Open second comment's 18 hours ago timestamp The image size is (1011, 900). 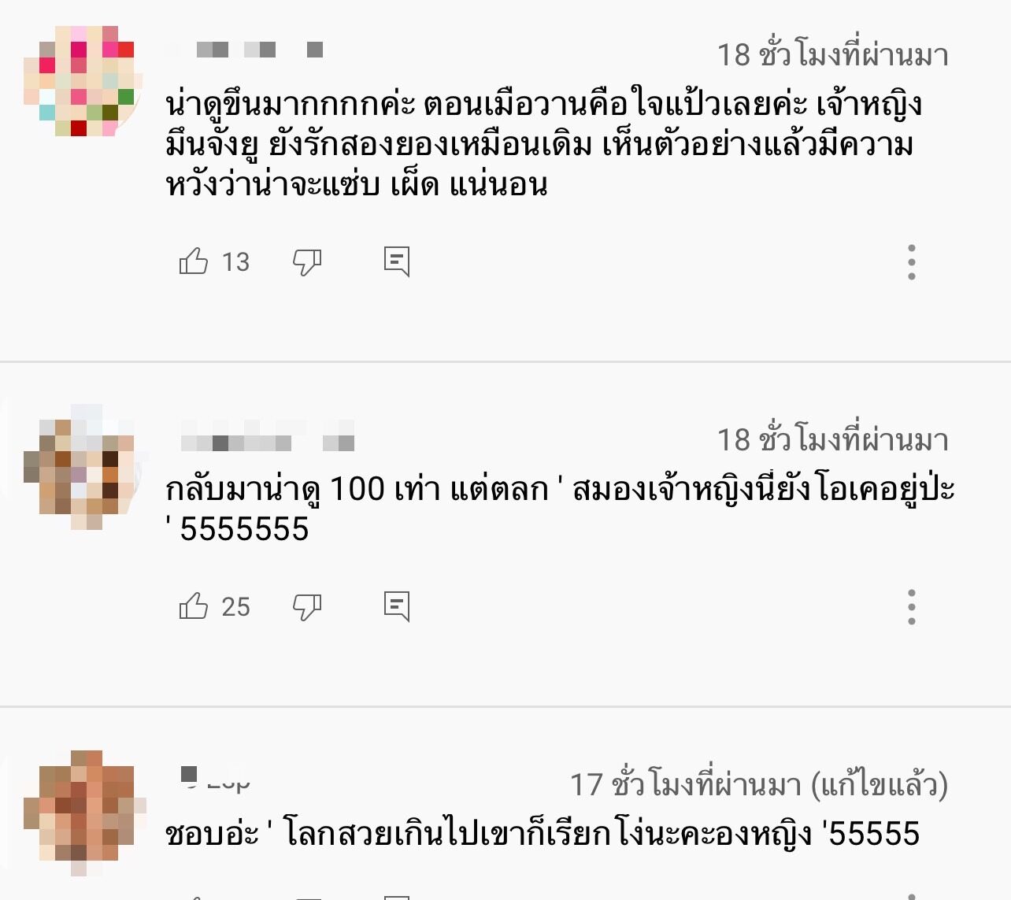coord(832,439)
